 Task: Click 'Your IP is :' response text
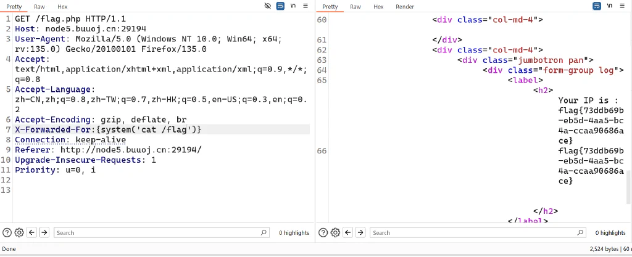[x=588, y=100]
